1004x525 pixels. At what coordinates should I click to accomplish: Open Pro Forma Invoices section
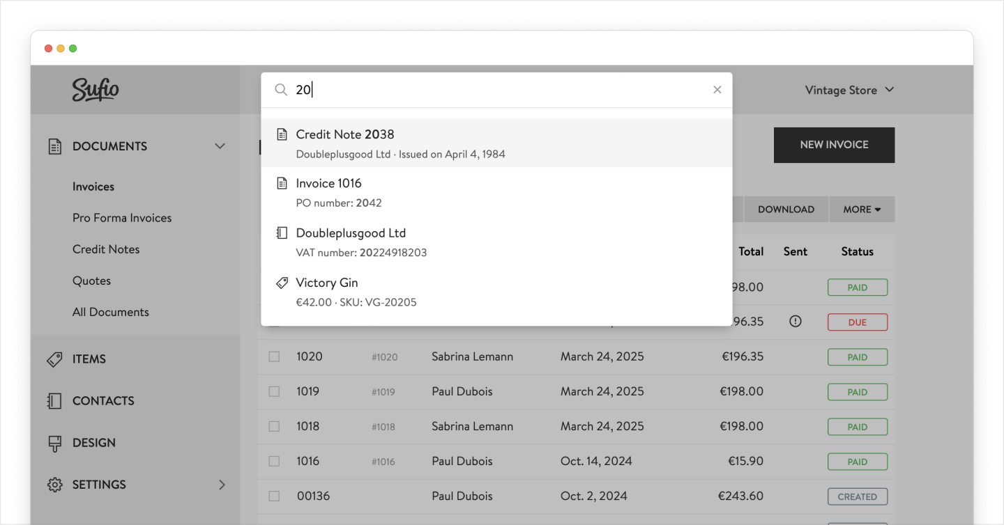tap(122, 218)
